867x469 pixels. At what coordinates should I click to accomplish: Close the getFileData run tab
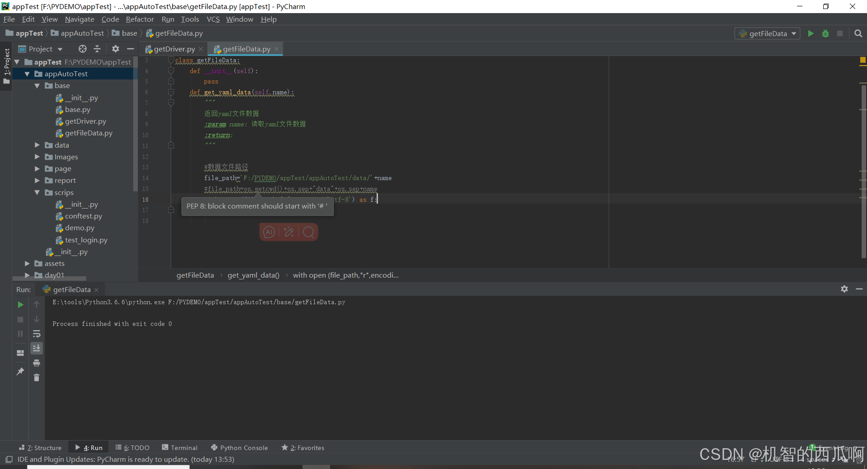96,290
